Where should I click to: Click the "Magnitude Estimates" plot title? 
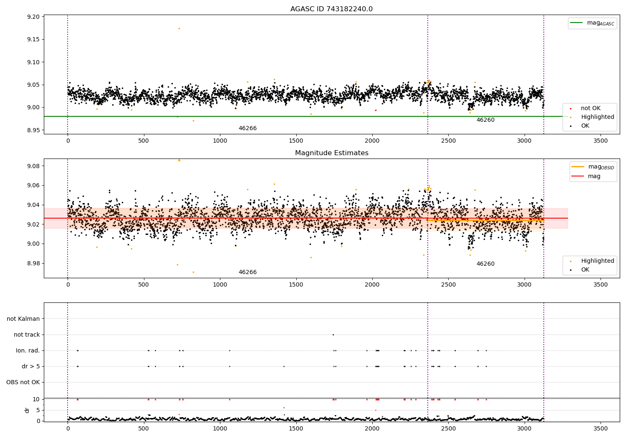pyautogui.click(x=331, y=153)
